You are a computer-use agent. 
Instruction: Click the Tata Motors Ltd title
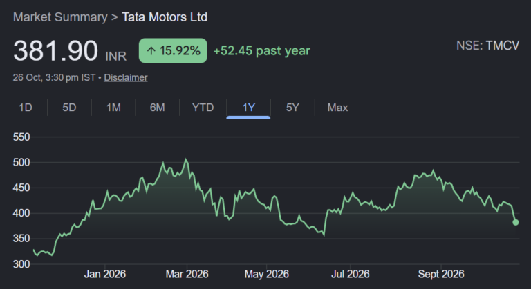click(165, 17)
